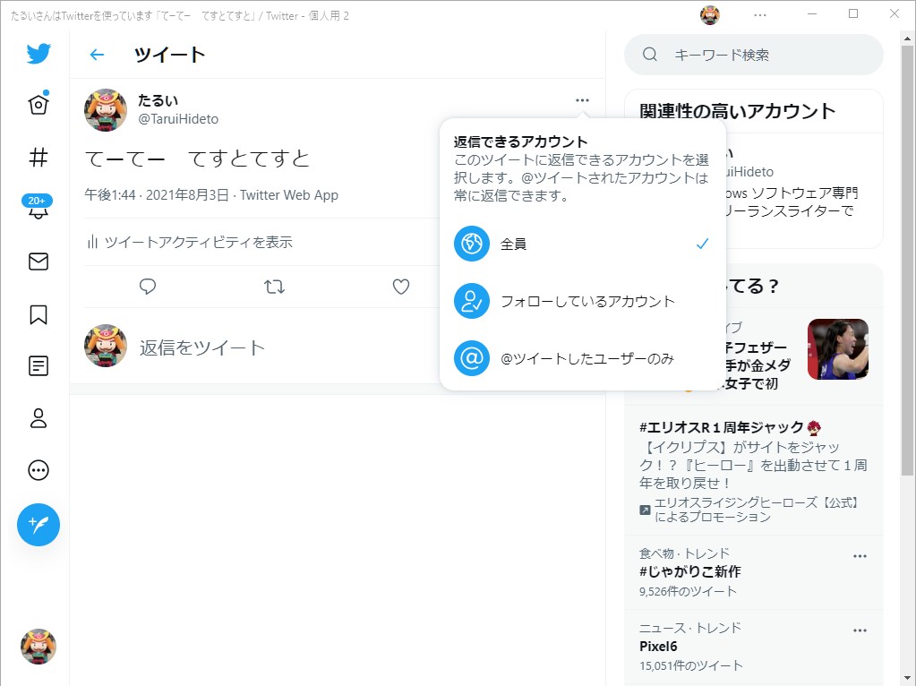Select the Explore hashtag icon
Screen dimensions: 916x686
37,158
